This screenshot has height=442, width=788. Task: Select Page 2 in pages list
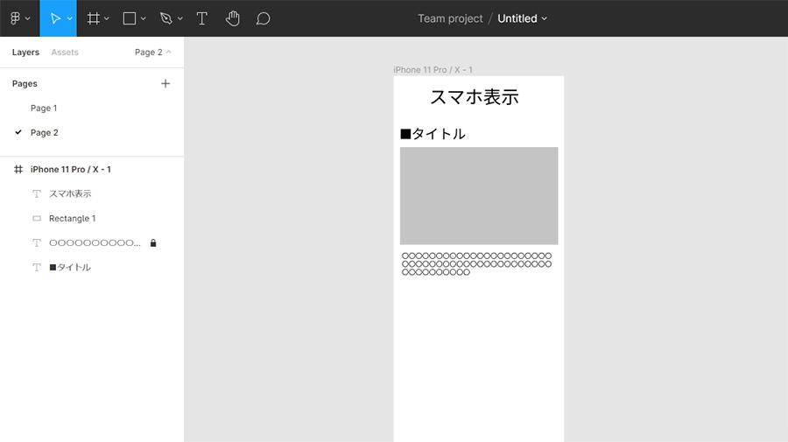[45, 133]
